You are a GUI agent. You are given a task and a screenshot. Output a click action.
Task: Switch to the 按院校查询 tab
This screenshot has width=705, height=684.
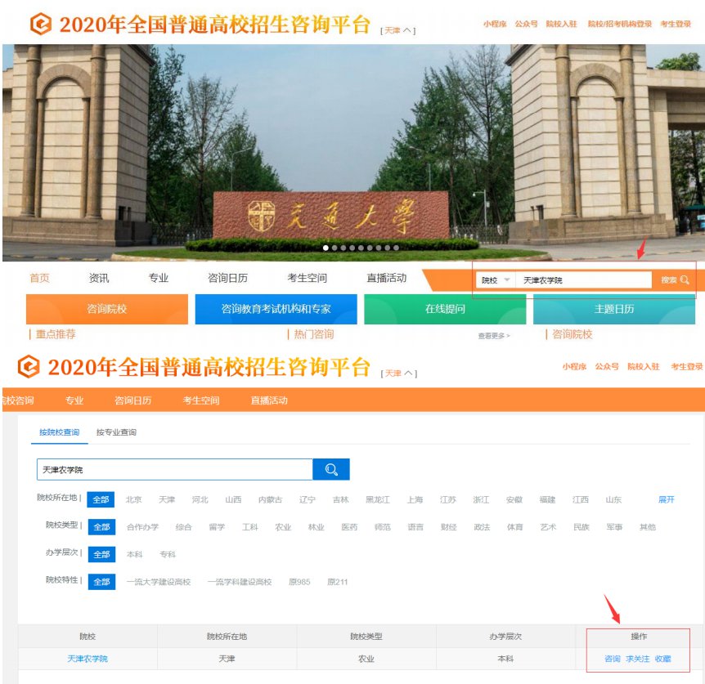pyautogui.click(x=60, y=432)
